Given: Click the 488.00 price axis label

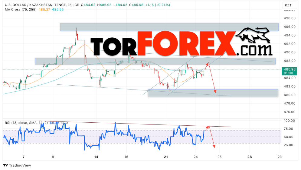Looking at the screenshot, I should [290, 61].
